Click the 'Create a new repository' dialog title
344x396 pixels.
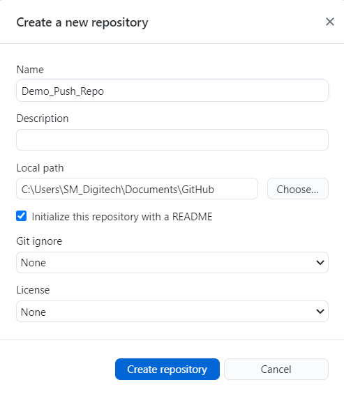[x=82, y=23]
